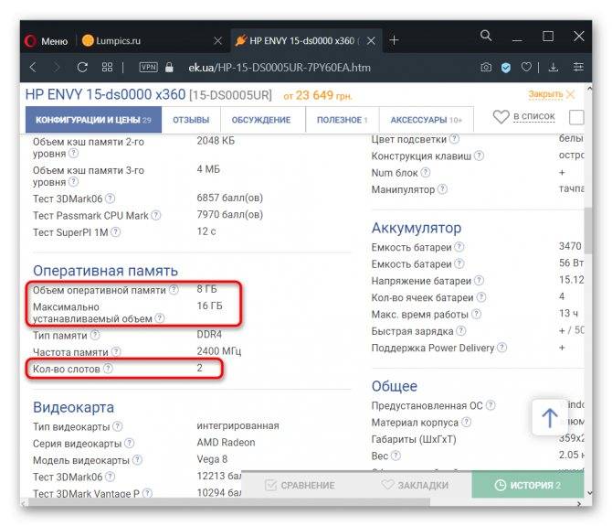Click help icon beside Тест 3DMark06 6857

point(111,199)
